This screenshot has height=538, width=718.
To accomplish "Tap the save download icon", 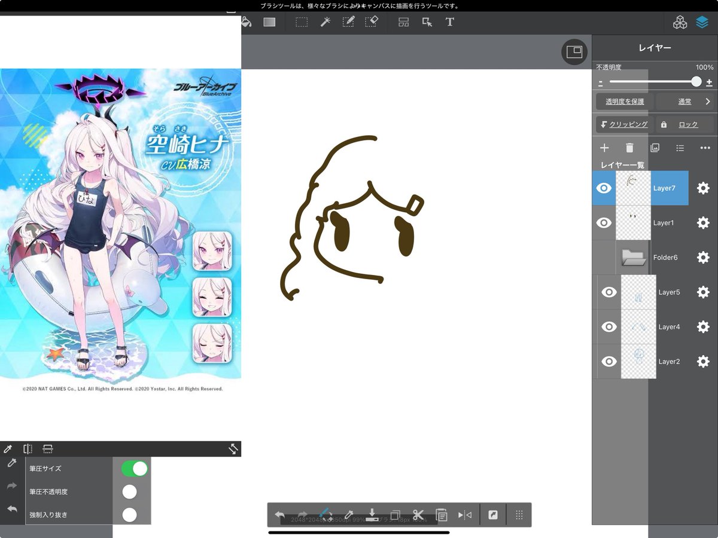I will tap(372, 515).
